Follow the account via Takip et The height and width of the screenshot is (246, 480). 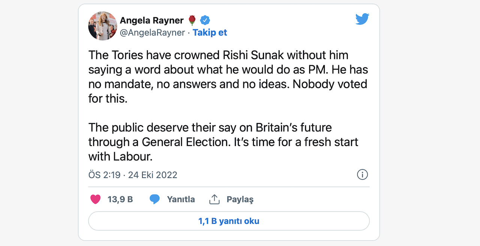pyautogui.click(x=210, y=33)
